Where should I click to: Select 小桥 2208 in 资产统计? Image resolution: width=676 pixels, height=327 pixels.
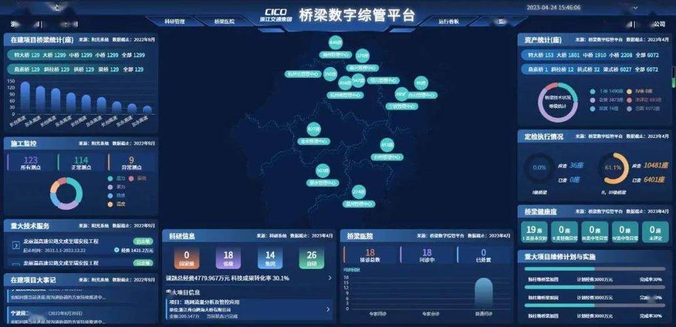tap(620, 55)
